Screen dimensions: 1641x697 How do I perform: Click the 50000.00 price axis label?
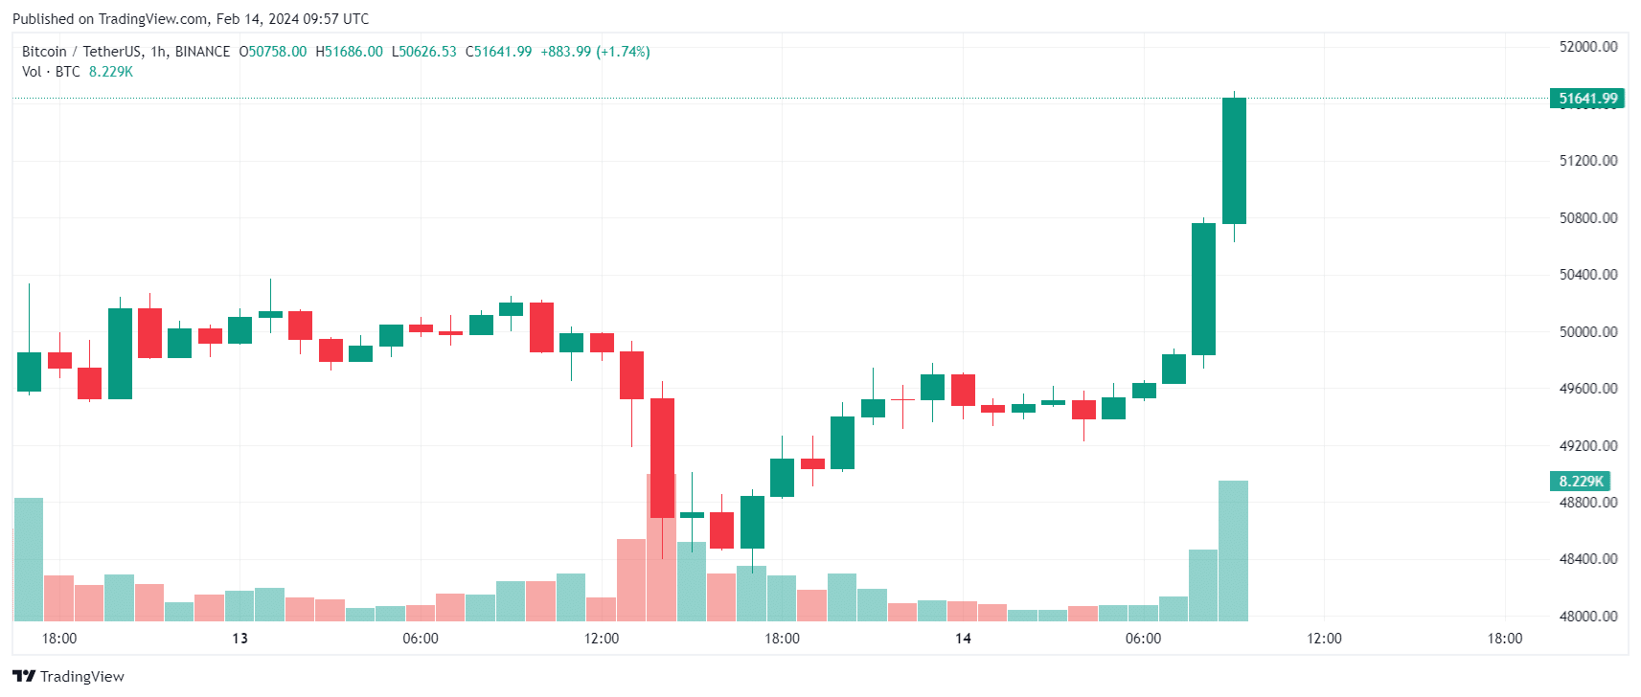(x=1587, y=331)
